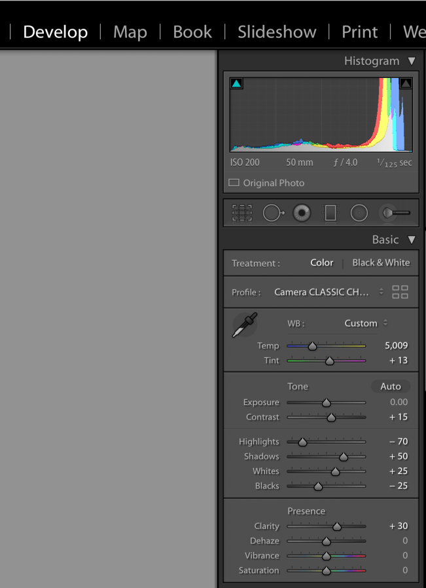Go to the Print module
The image size is (426, 588).
pyautogui.click(x=359, y=32)
